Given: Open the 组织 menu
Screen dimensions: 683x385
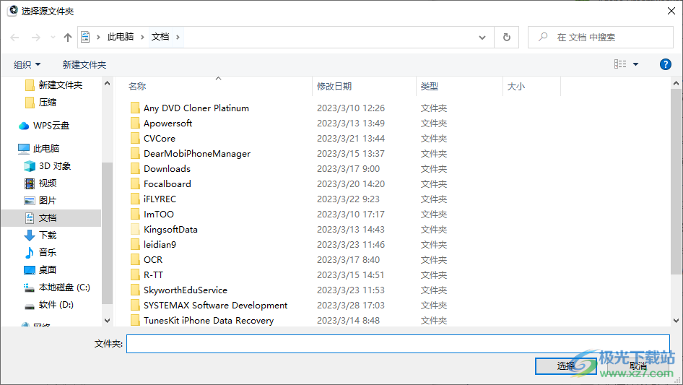Looking at the screenshot, I should point(27,65).
